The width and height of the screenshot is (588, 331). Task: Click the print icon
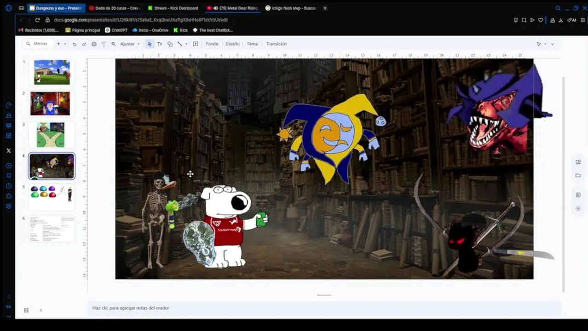[94, 44]
